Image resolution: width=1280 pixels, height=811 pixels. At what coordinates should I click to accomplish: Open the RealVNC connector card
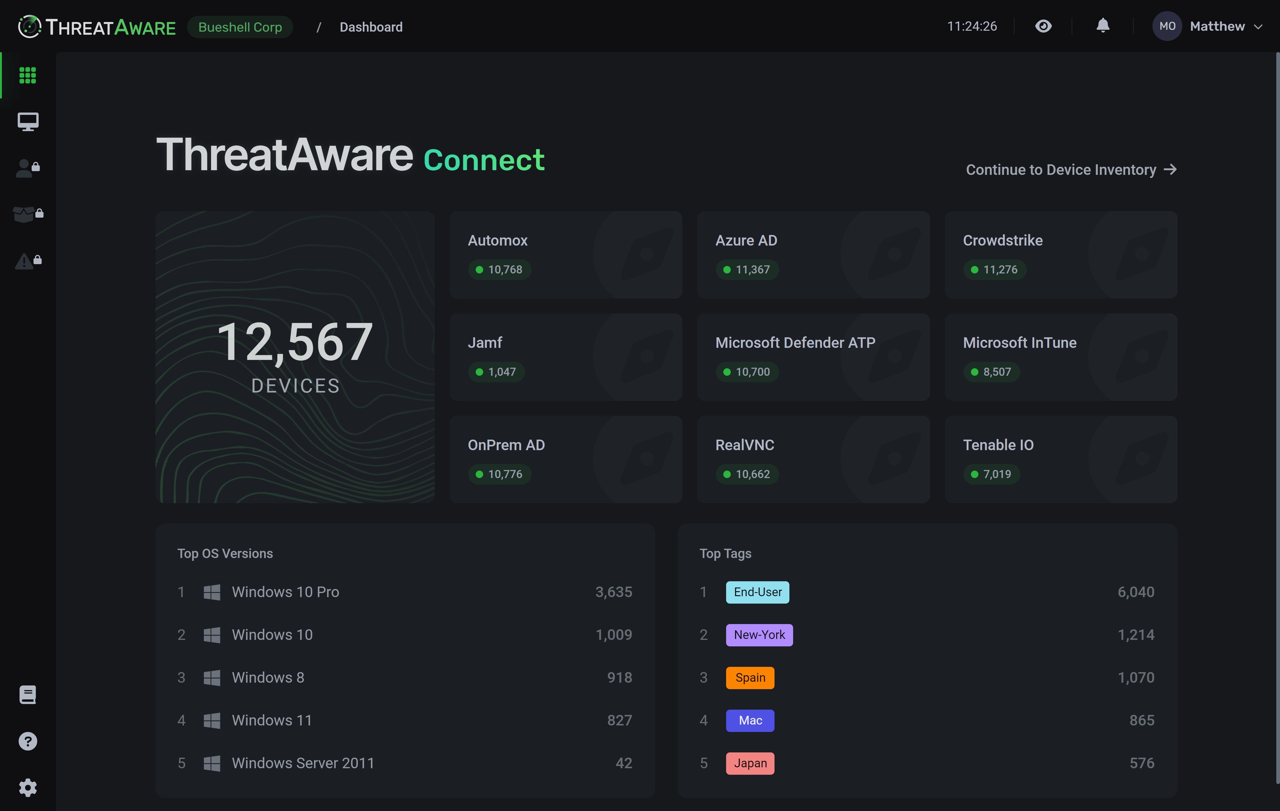813,459
